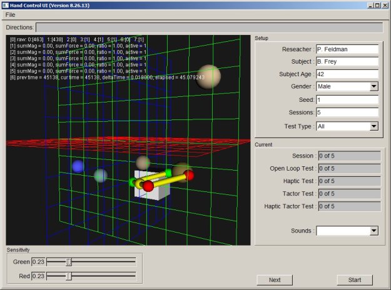
Task: Click the Sessions input field
Action: coord(347,113)
